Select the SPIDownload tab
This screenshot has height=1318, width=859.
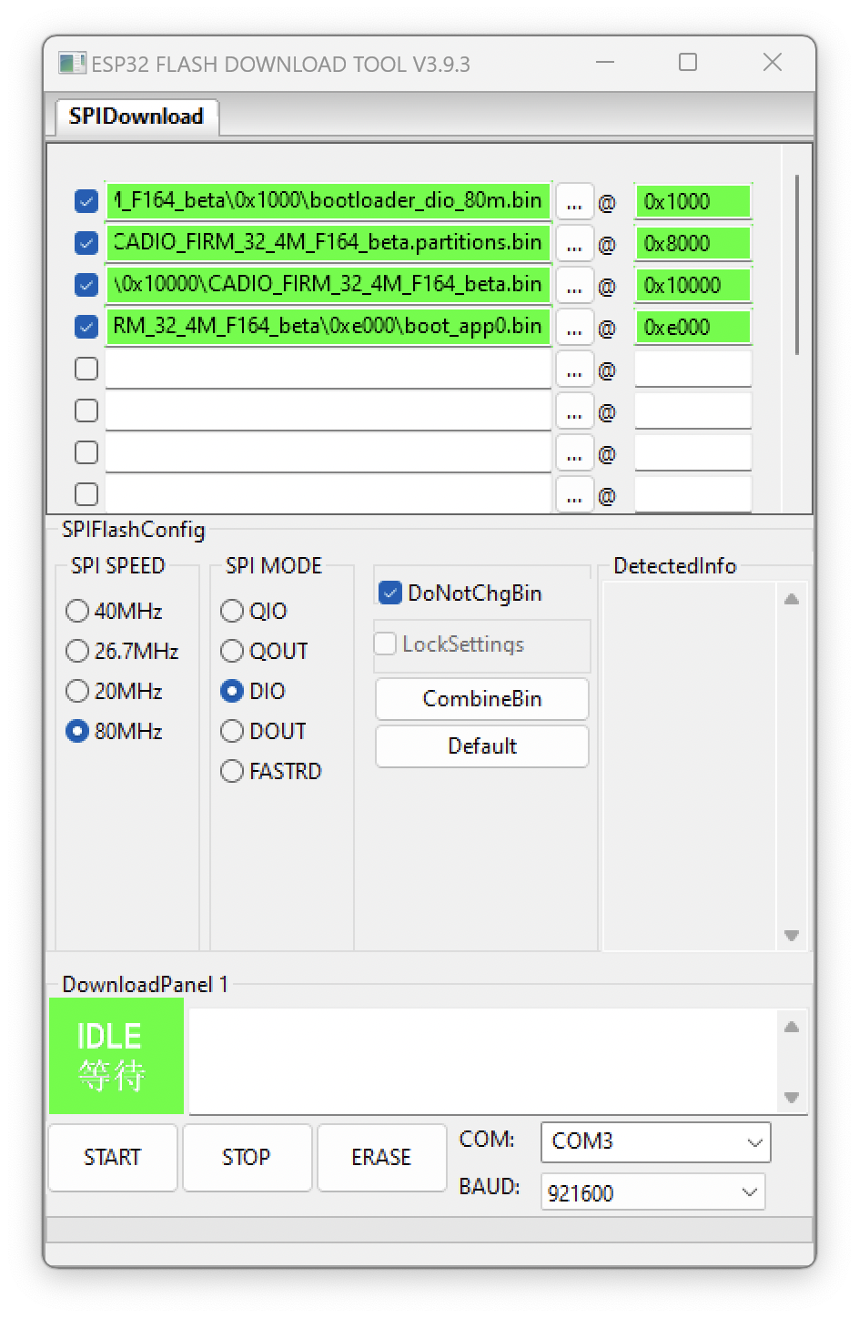(x=136, y=117)
